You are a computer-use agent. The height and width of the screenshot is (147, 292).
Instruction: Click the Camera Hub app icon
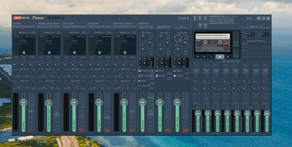[139, 86]
